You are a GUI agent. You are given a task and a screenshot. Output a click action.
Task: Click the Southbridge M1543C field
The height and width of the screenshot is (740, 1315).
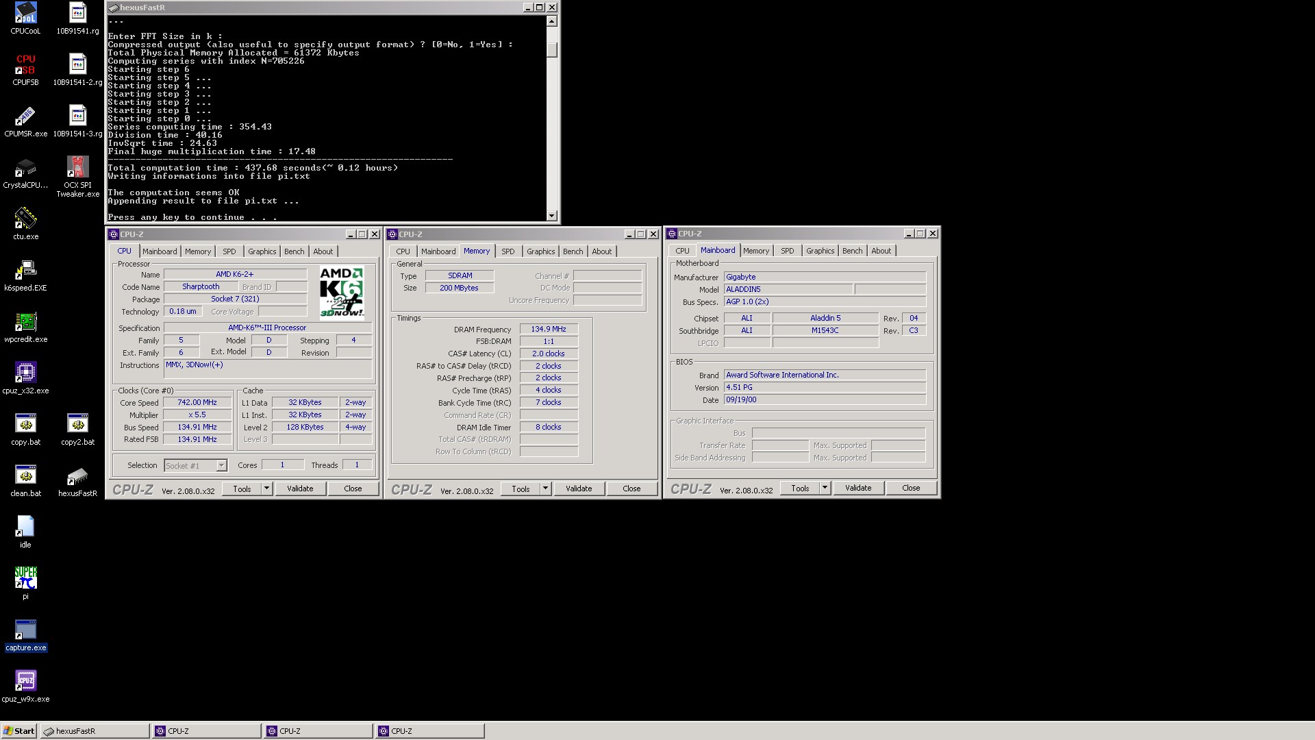[x=825, y=331]
